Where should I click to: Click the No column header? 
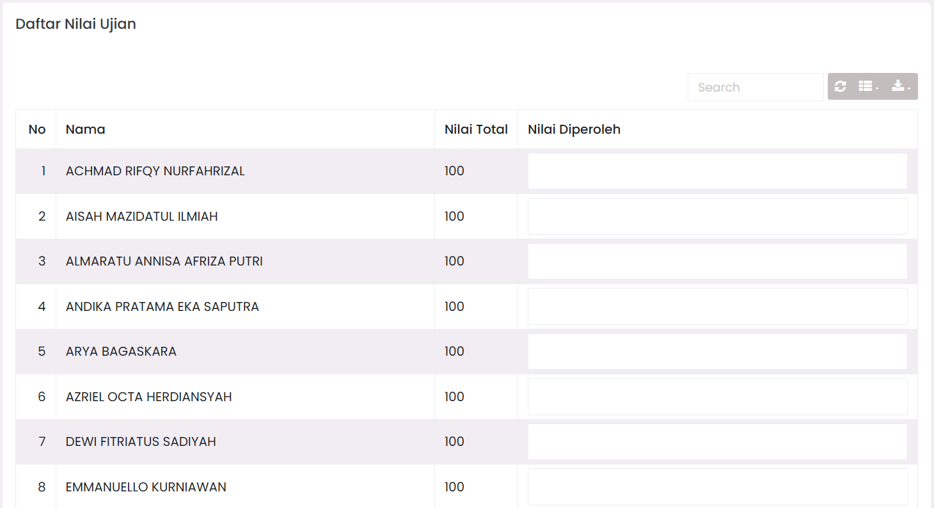point(36,129)
